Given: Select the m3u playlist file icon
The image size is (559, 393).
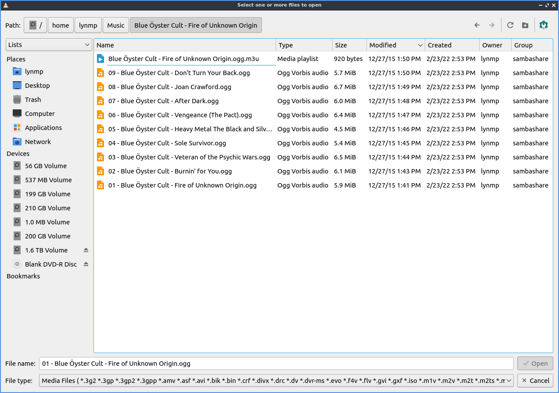Looking at the screenshot, I should 100,59.
